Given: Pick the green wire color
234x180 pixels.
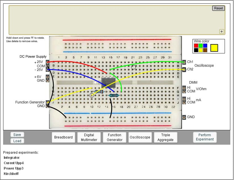Looking at the screenshot, I should pyautogui.click(x=200, y=45).
